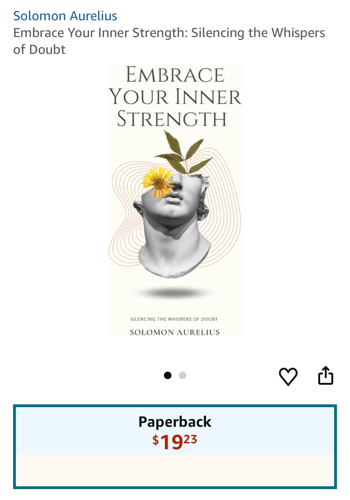Click the bold Paperback label
Image resolution: width=350 pixels, height=500 pixels.
coord(175,422)
